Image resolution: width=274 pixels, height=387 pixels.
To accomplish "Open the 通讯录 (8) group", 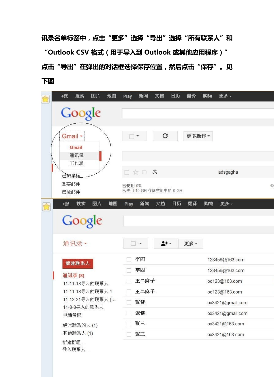I will 74,276.
